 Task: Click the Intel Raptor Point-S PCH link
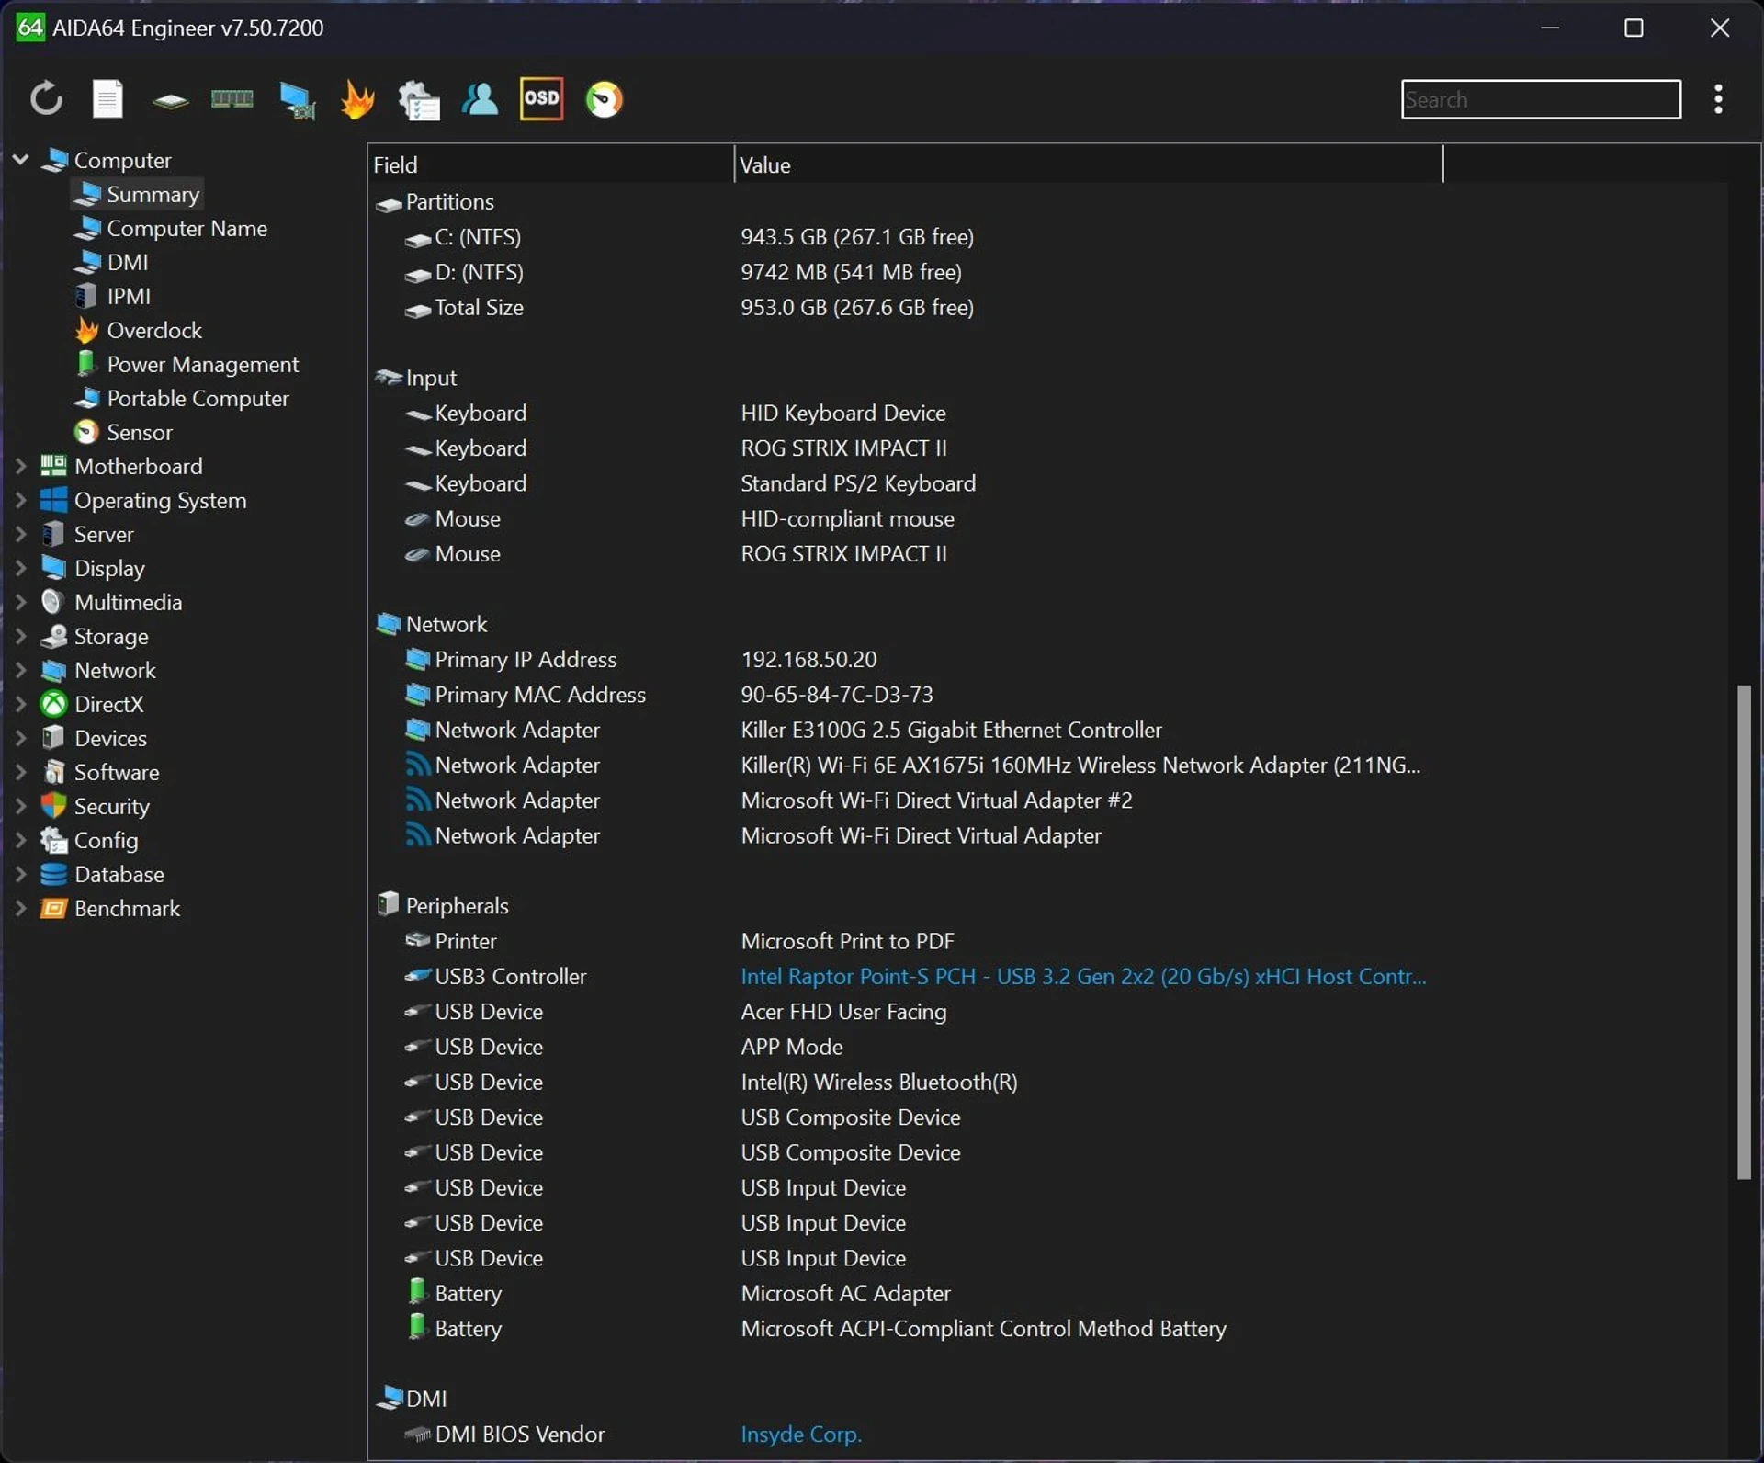coord(1083,976)
